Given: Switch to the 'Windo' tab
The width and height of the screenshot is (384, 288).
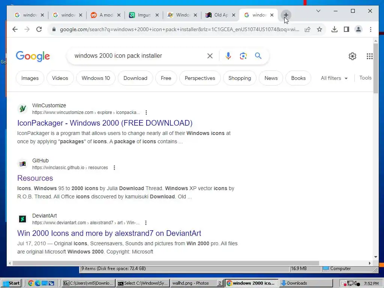Looking at the screenshot, I should (x=179, y=15).
